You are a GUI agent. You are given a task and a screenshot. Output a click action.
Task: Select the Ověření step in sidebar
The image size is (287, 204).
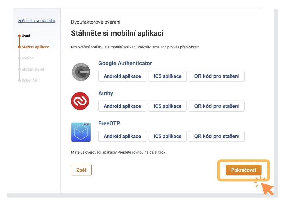point(28,58)
